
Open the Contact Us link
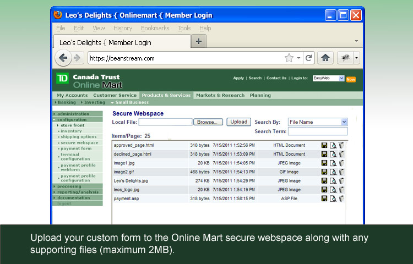276,78
